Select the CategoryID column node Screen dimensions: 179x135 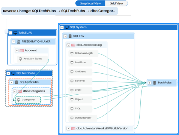tap(28, 100)
